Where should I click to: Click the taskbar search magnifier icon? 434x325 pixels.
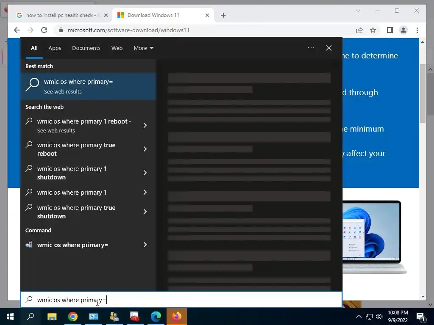point(31,317)
